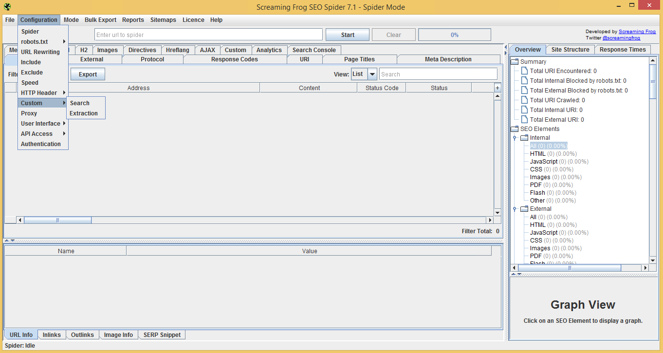Open the Authentication configuration item

point(43,144)
